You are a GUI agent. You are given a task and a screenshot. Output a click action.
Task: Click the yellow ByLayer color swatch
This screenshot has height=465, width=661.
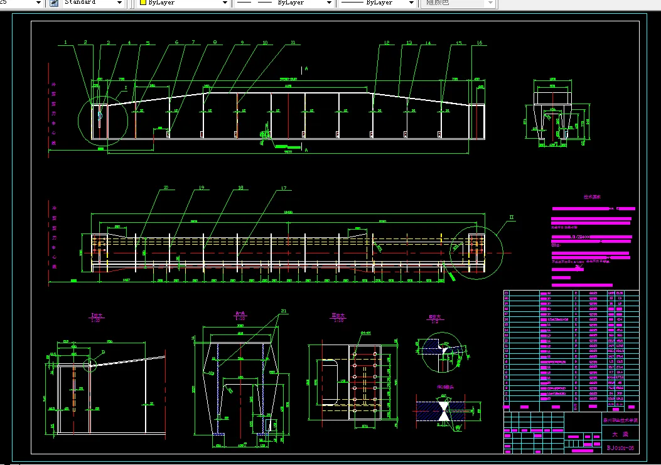point(142,3)
